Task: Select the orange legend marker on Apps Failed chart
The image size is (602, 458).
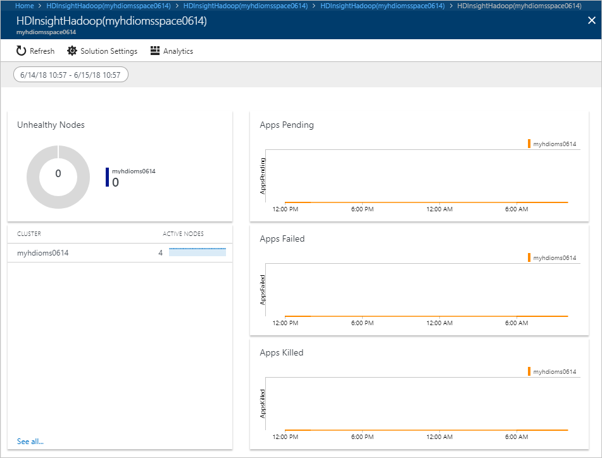Action: click(530, 257)
